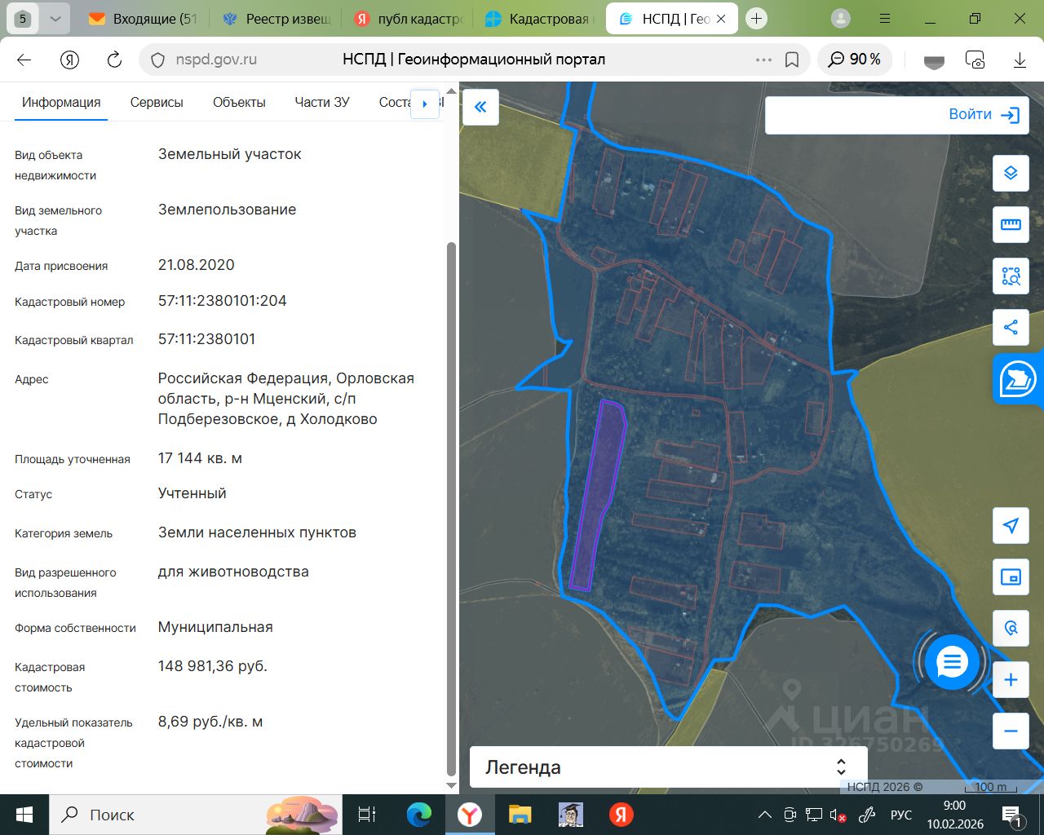Activate the ruler measurement tool

coord(1011,224)
